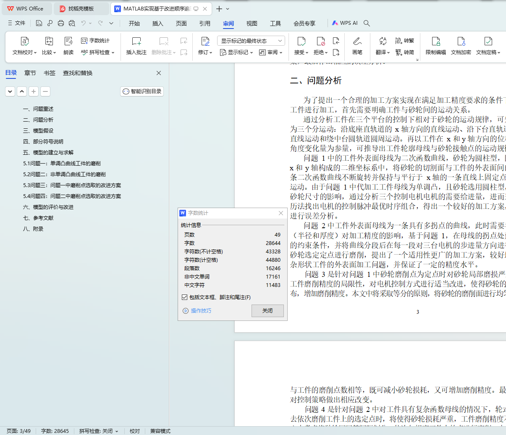Viewport: 506px width, 435px height.
Task: Open the 会员专享 tab
Action: tap(304, 23)
